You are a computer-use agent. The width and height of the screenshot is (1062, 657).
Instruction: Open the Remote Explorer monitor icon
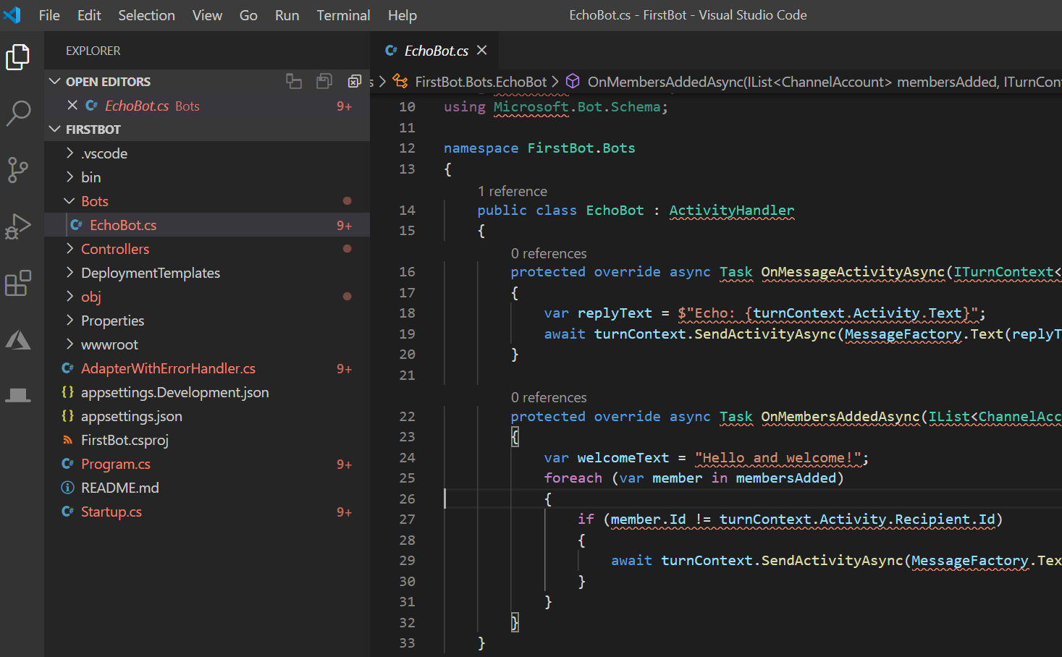click(x=18, y=395)
